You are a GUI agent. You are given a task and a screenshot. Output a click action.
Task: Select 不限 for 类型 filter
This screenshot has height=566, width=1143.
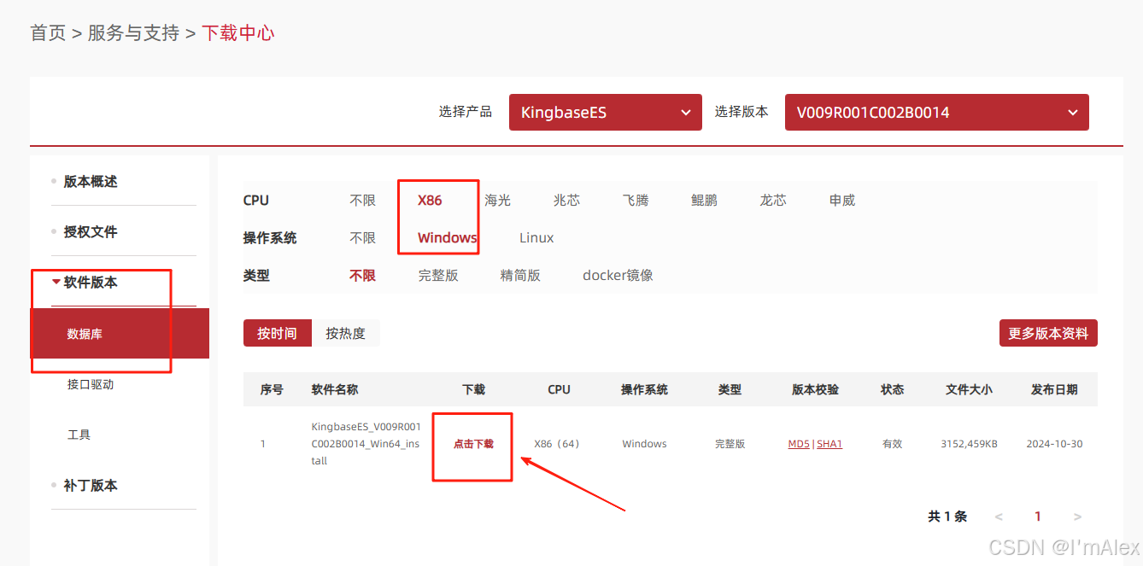click(363, 276)
